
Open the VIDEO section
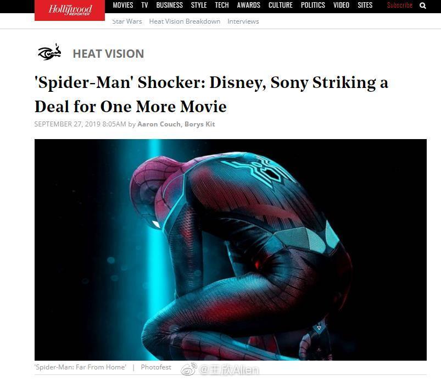point(341,5)
